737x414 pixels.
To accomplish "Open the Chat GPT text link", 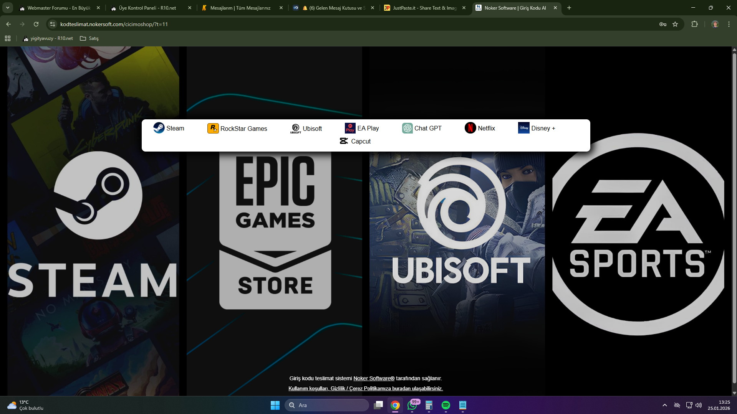I will click(428, 128).
